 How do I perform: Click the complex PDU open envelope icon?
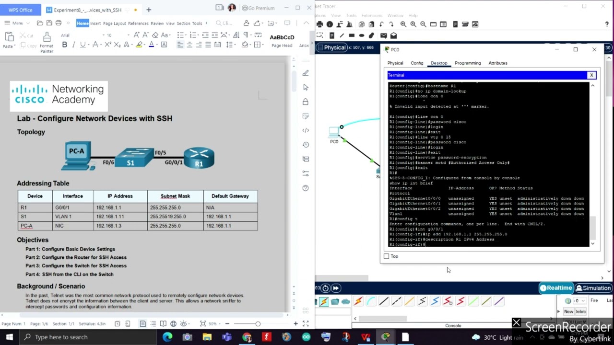pyautogui.click(x=393, y=35)
